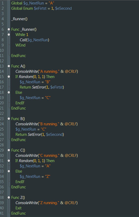The image size is (139, 217).
Task: Click the _Runner() call on line 4
Action: pos(19,19)
